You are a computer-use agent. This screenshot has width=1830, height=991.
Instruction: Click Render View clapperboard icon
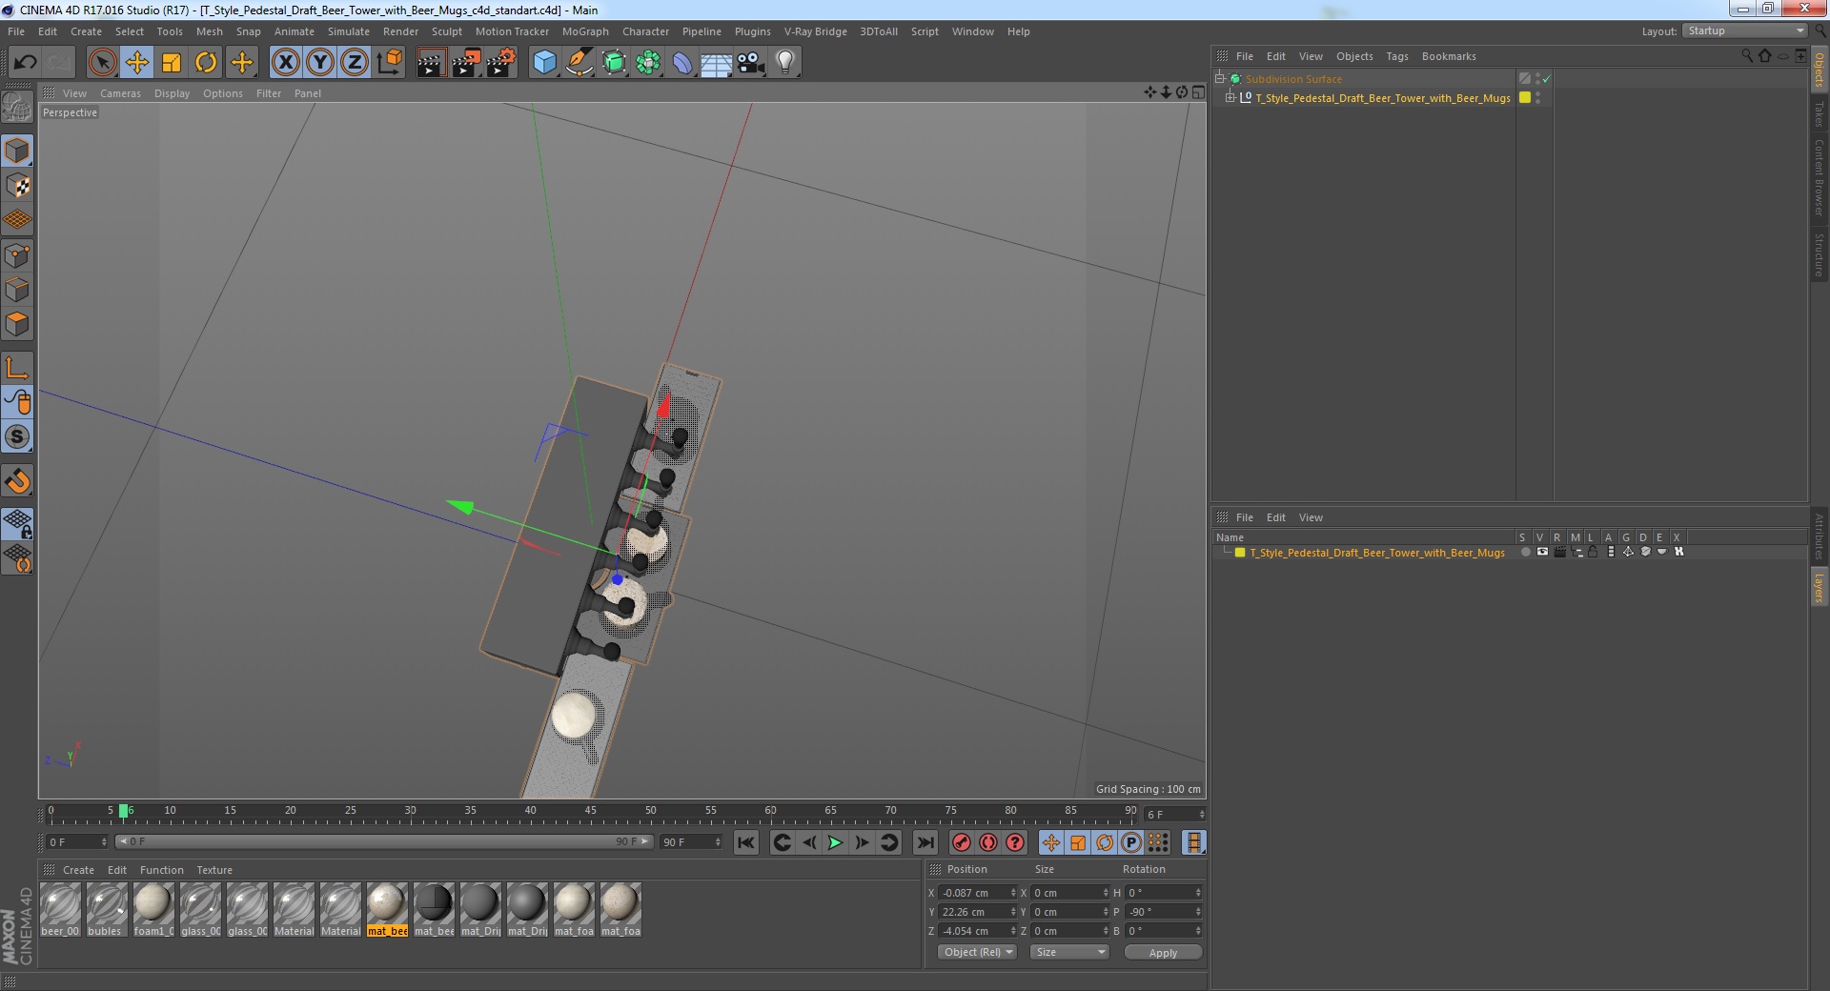(431, 63)
